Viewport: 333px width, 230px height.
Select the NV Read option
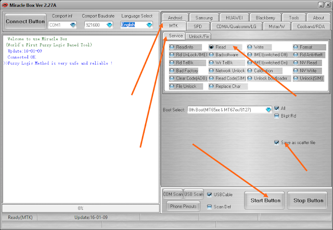pos(308,62)
